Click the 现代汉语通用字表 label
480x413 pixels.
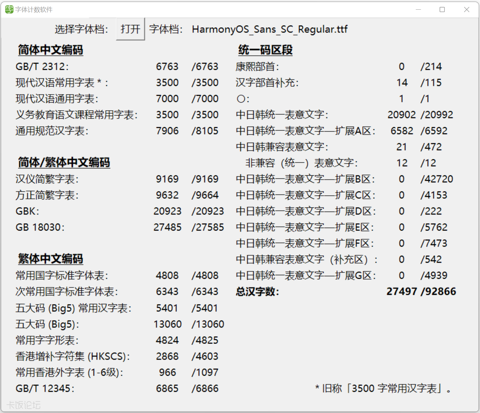[57, 99]
